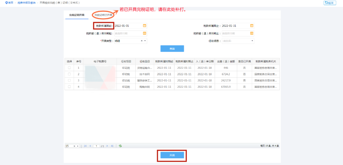Click the 返回 button
The image size is (343, 165).
pyautogui.click(x=330, y=3)
